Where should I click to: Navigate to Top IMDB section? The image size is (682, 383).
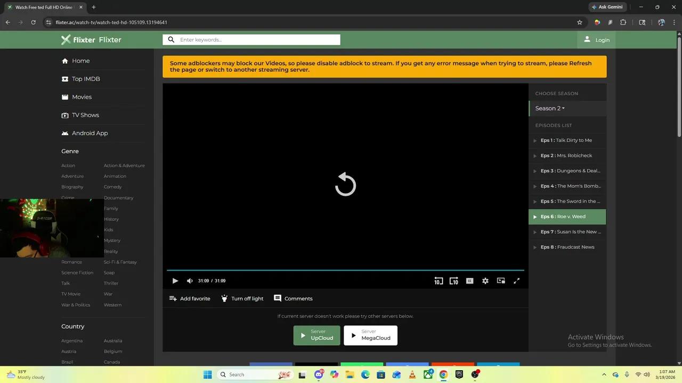(86, 79)
